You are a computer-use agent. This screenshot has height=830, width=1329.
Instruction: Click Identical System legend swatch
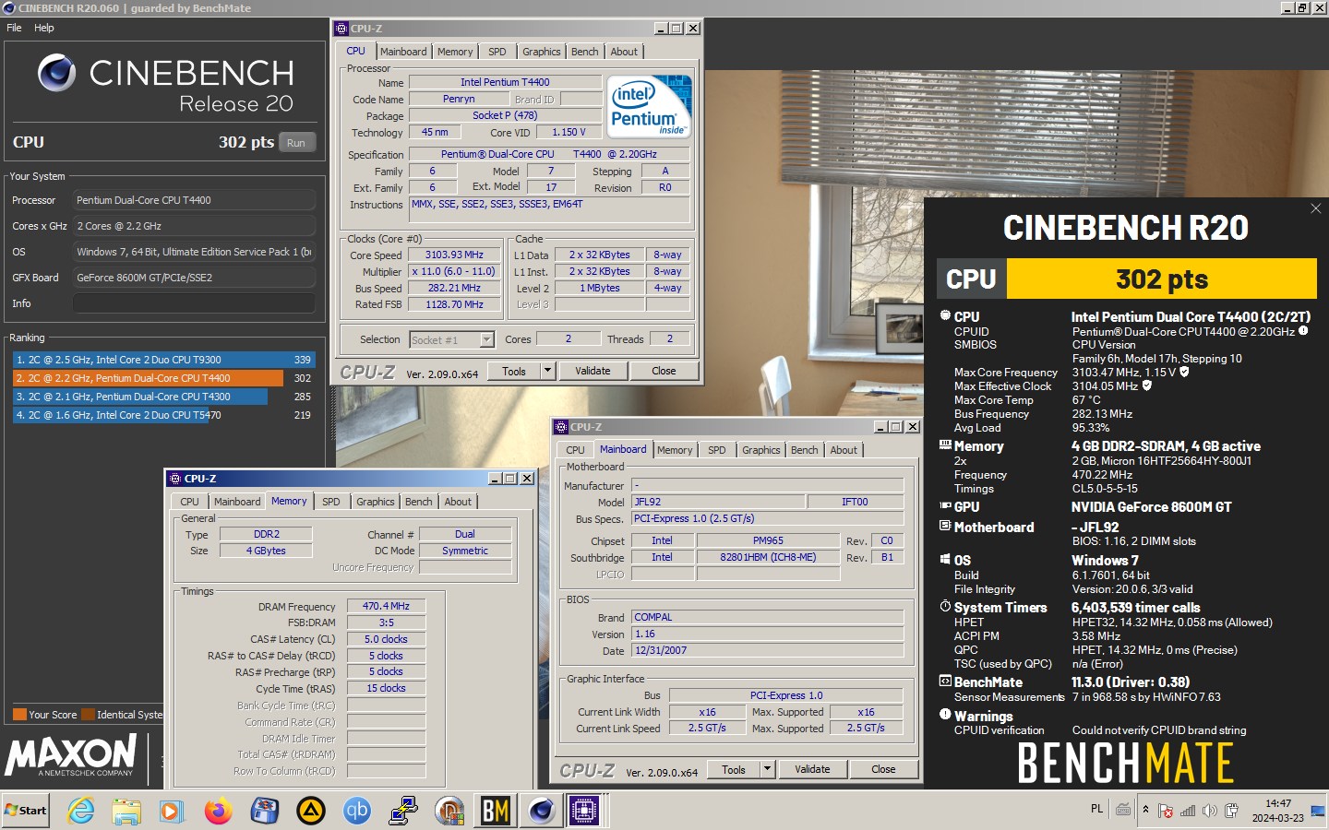point(89,715)
